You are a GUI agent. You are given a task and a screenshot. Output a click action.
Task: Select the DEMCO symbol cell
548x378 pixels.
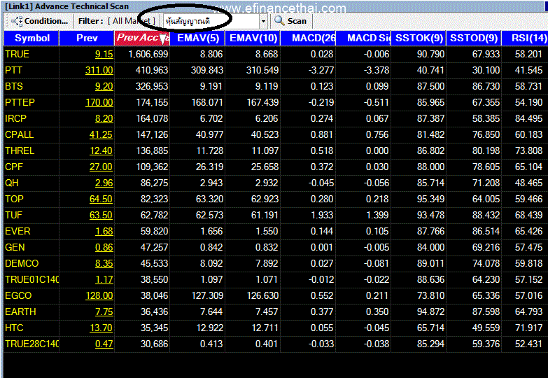pos(31,264)
